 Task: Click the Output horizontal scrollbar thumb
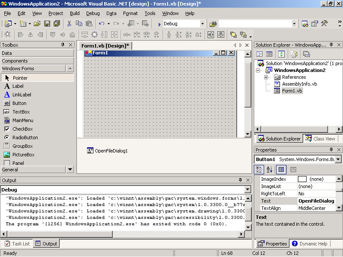coord(60,234)
